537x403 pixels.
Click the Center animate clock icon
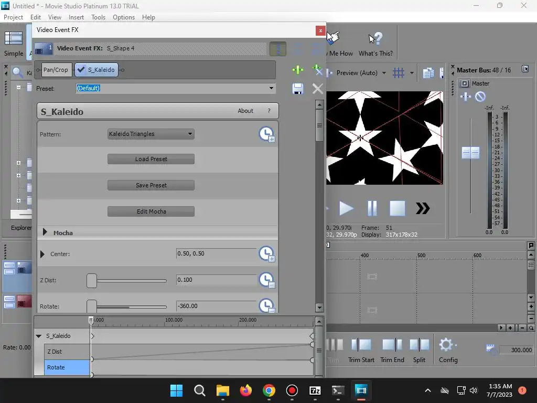click(267, 254)
